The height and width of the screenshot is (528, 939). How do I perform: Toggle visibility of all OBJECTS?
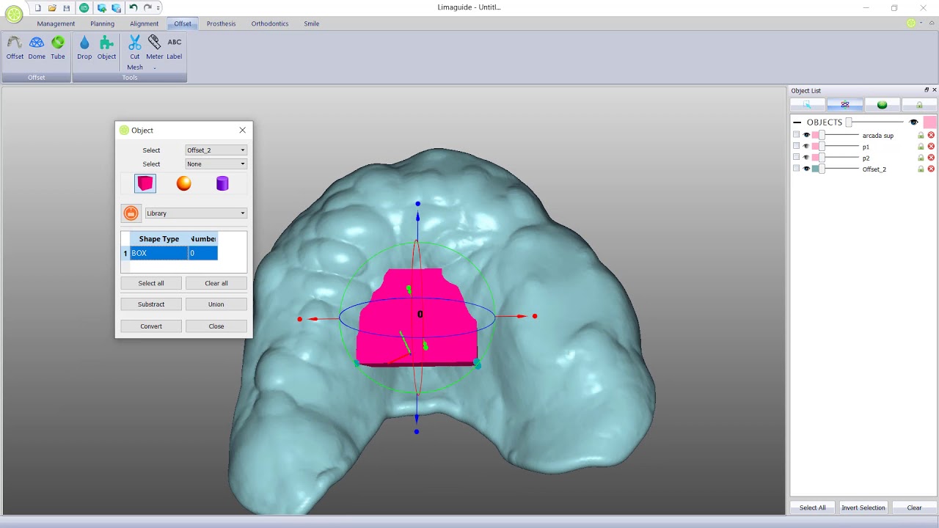point(913,122)
